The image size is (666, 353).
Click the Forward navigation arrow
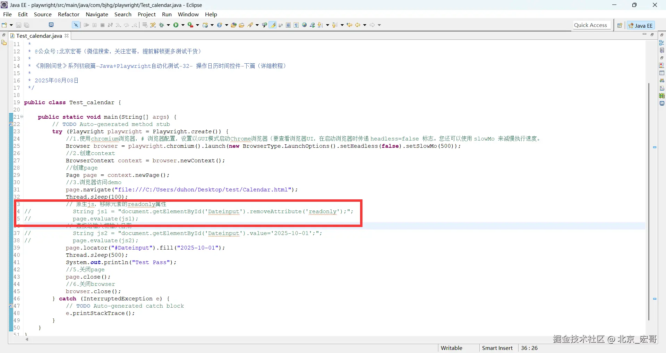click(x=372, y=25)
